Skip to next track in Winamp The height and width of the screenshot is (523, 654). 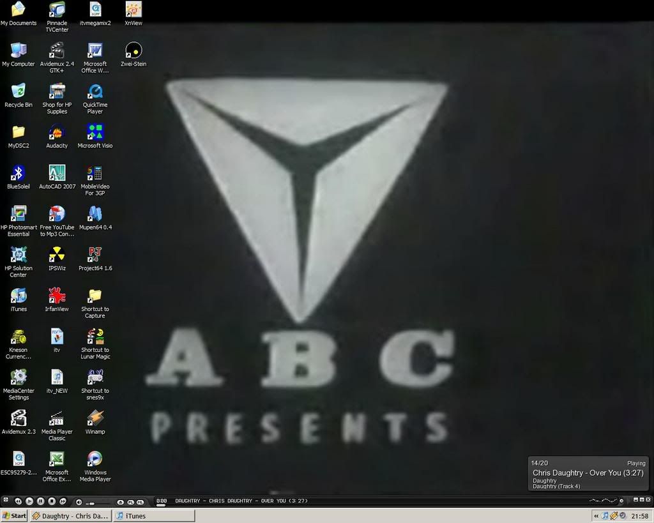(63, 501)
